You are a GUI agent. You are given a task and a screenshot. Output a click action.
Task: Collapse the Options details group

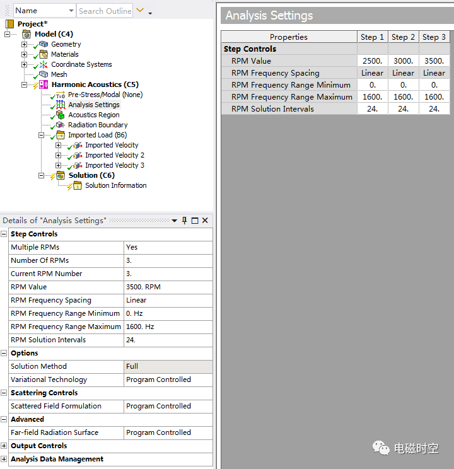(x=4, y=353)
